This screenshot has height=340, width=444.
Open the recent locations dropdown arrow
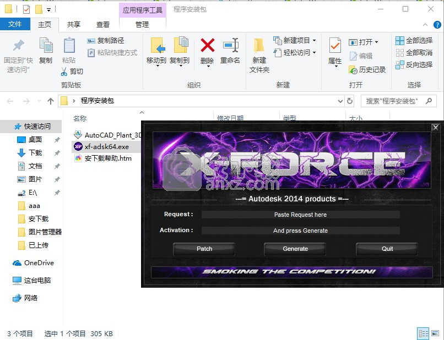[x=39, y=101]
